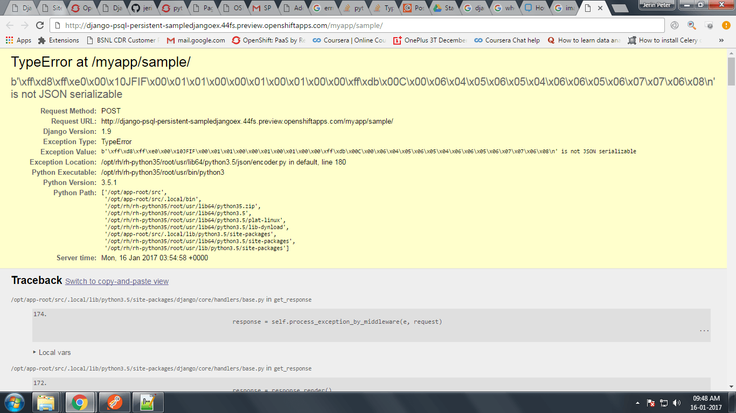The width and height of the screenshot is (736, 413).
Task: Click the 'TypeError at /myapp/sample/' heading
Action: [x=101, y=62]
